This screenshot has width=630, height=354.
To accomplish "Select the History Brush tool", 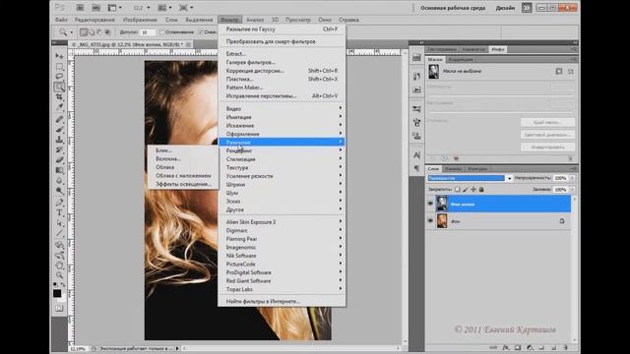I will pyautogui.click(x=59, y=149).
